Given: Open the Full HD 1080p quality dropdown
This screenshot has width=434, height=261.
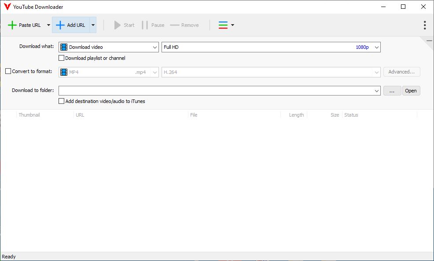Looking at the screenshot, I should (x=271, y=47).
